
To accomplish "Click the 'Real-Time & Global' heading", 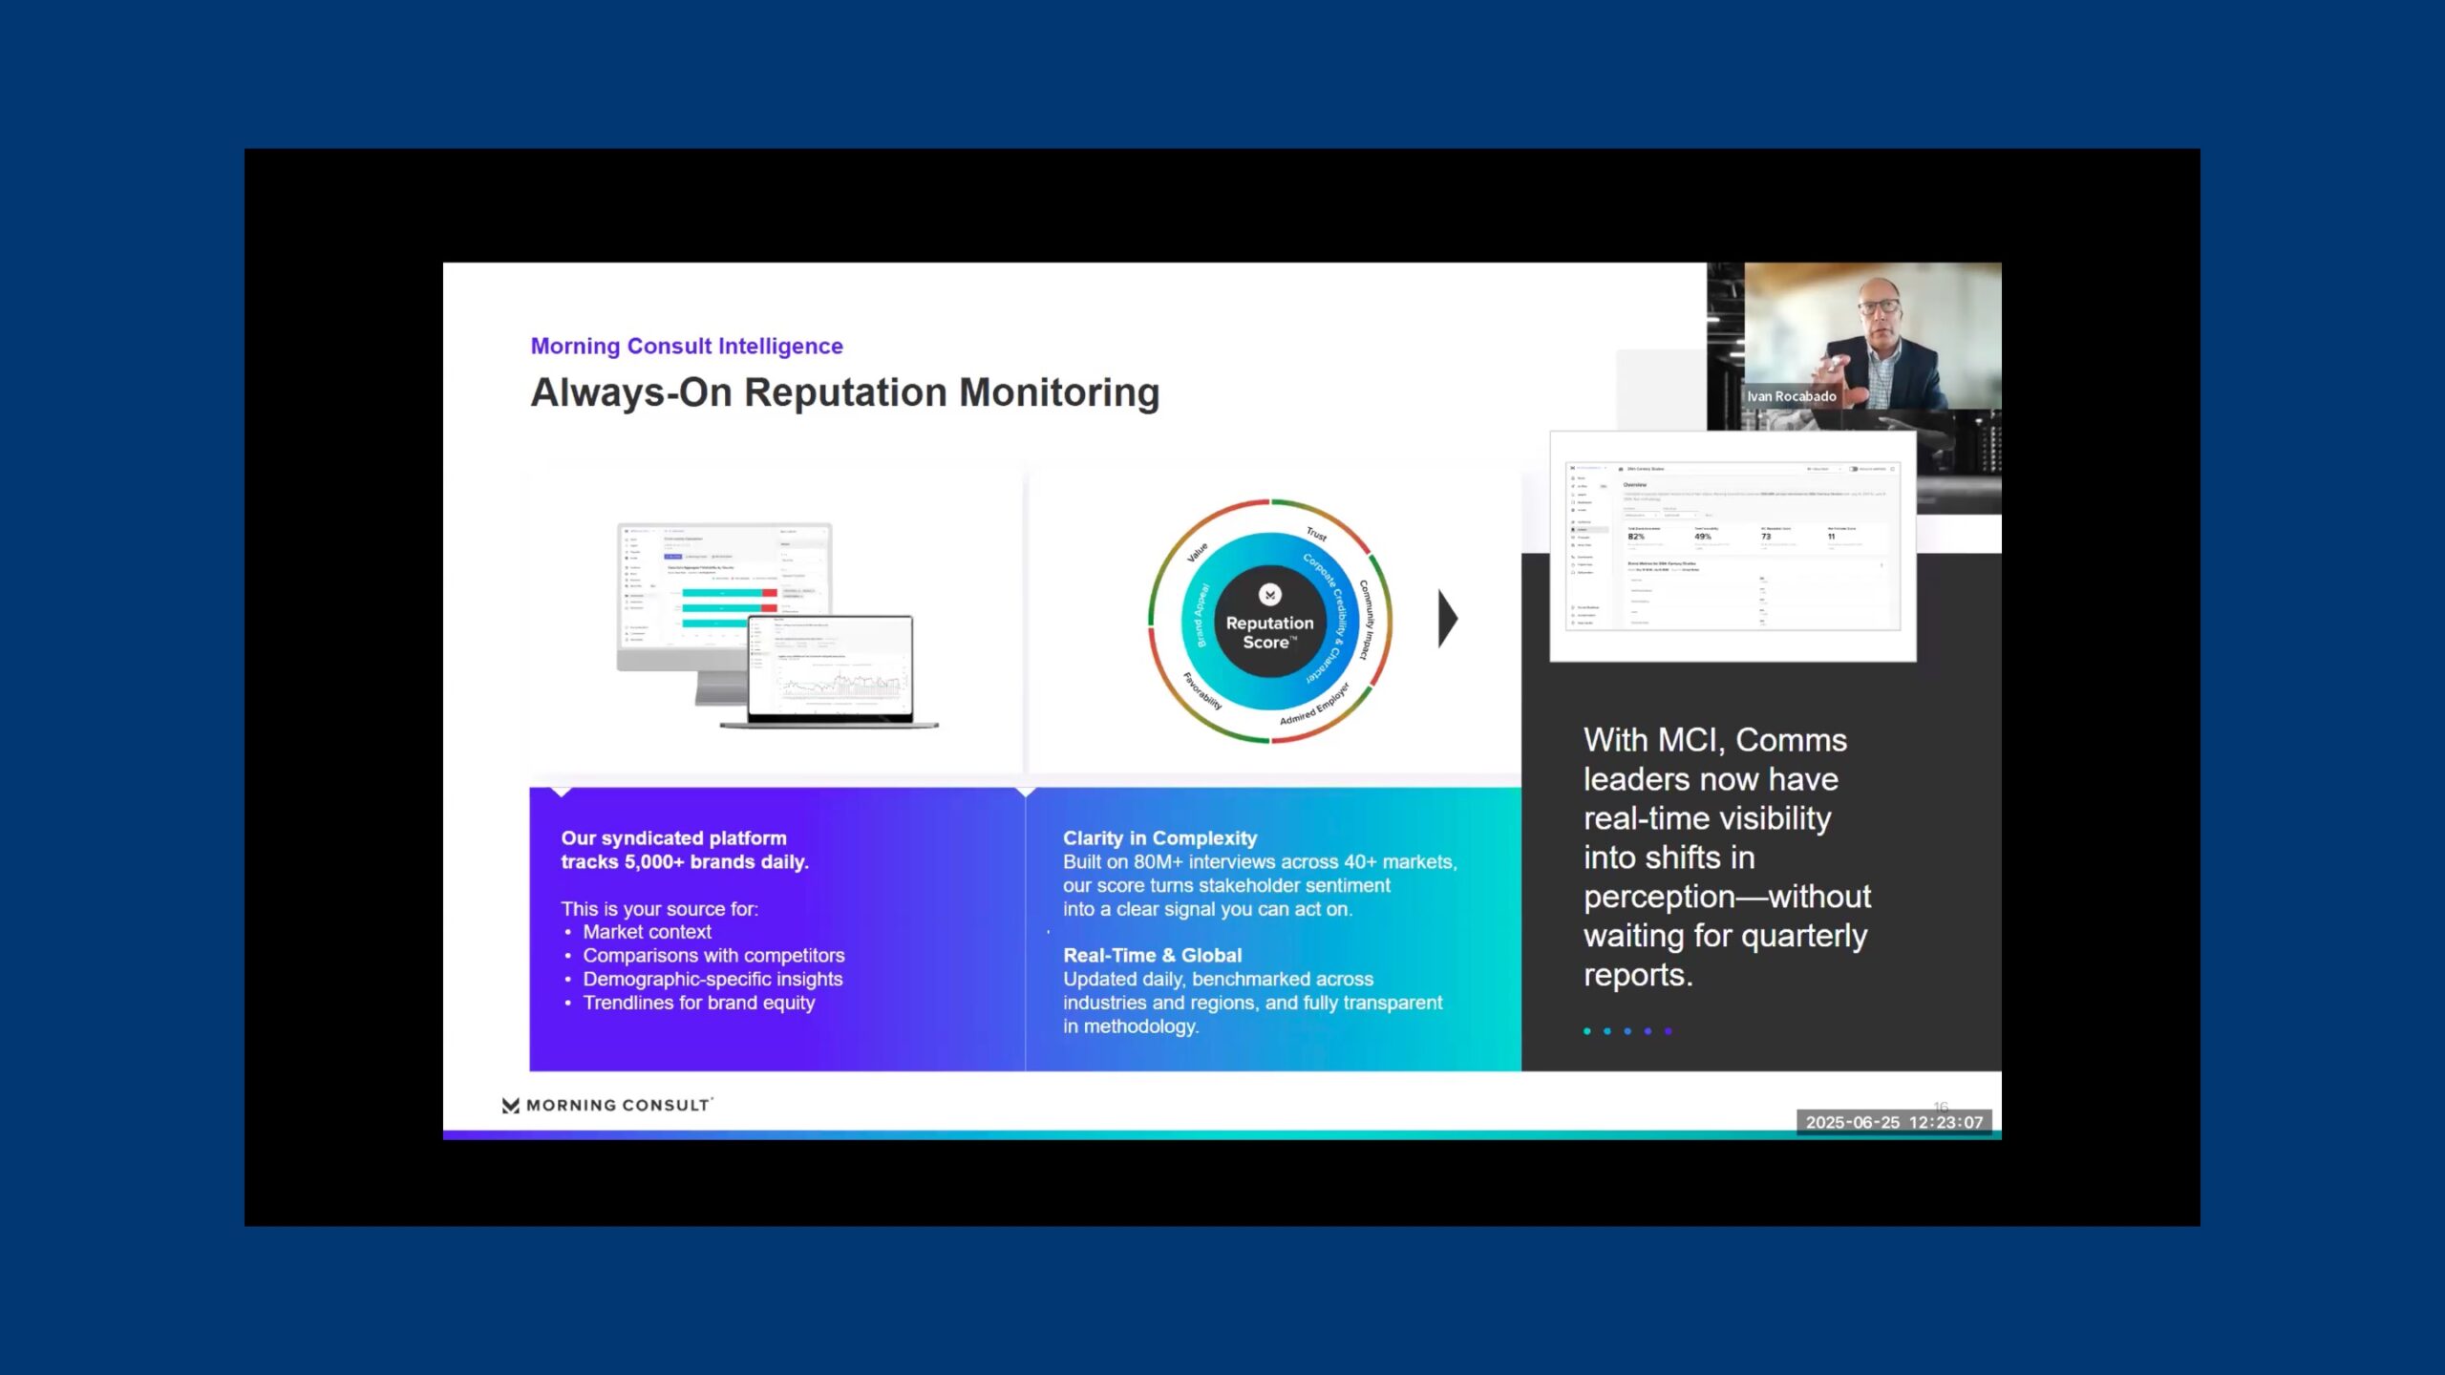I will (1152, 956).
